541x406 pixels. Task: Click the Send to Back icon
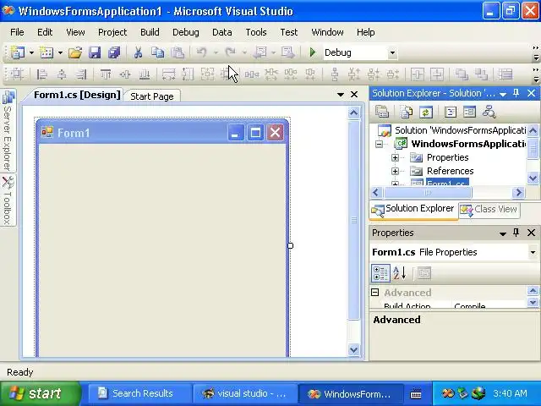pyautogui.click(x=481, y=74)
